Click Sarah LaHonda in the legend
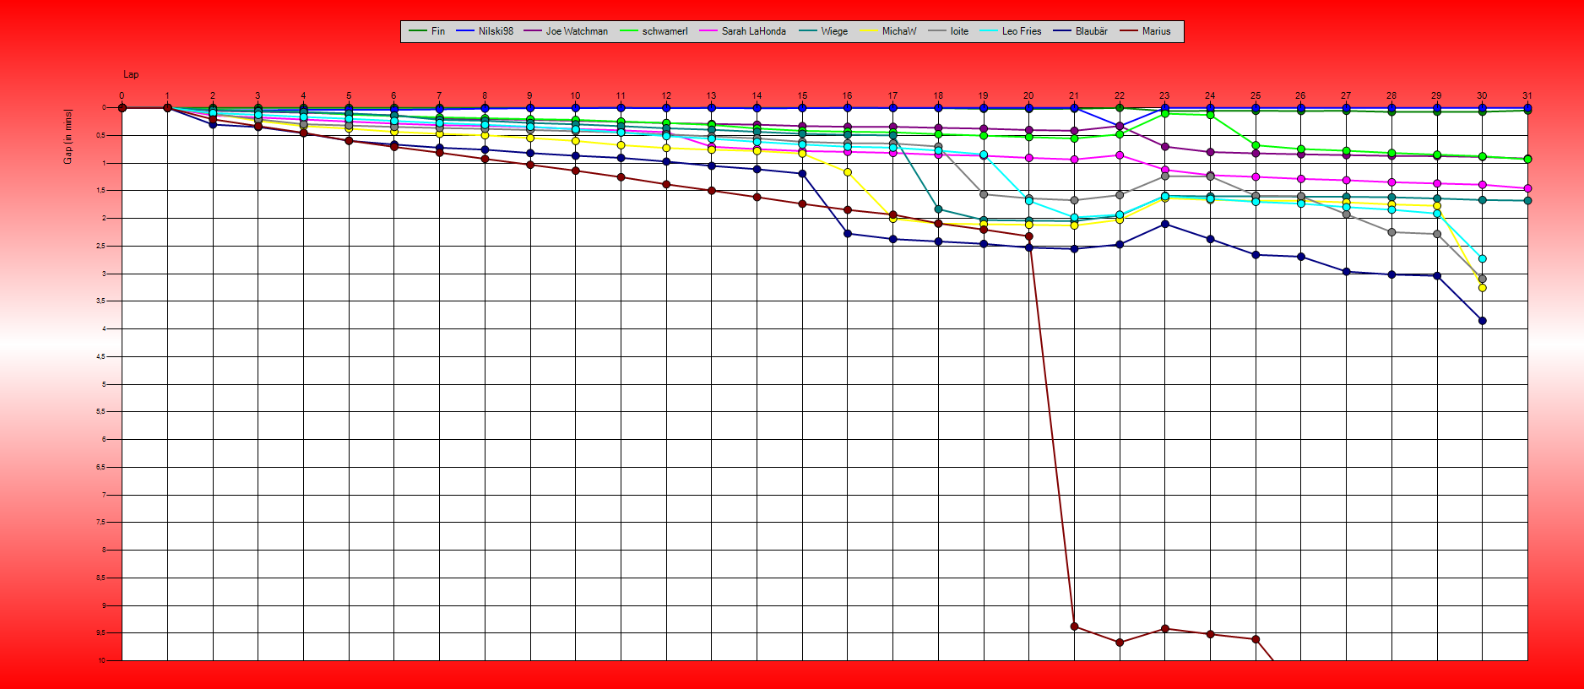 pyautogui.click(x=753, y=31)
